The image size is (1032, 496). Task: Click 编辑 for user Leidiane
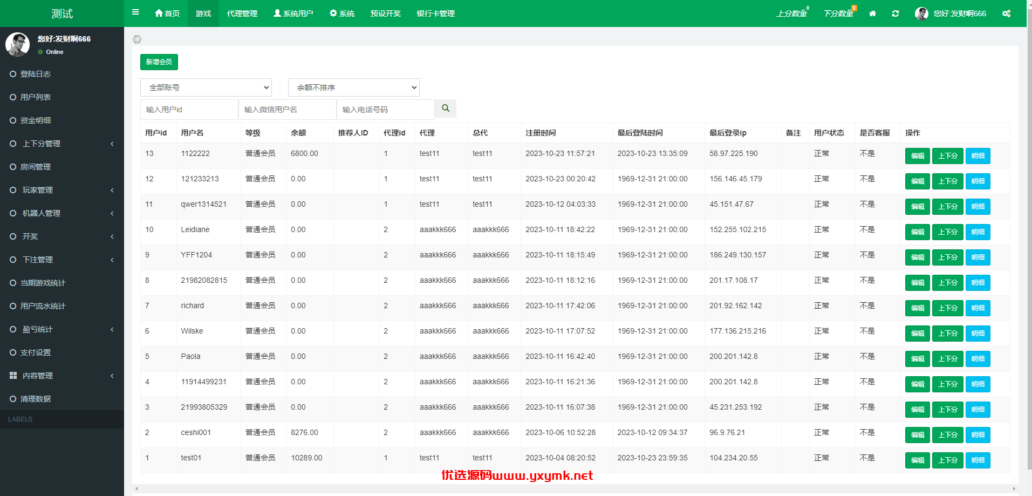click(x=918, y=232)
